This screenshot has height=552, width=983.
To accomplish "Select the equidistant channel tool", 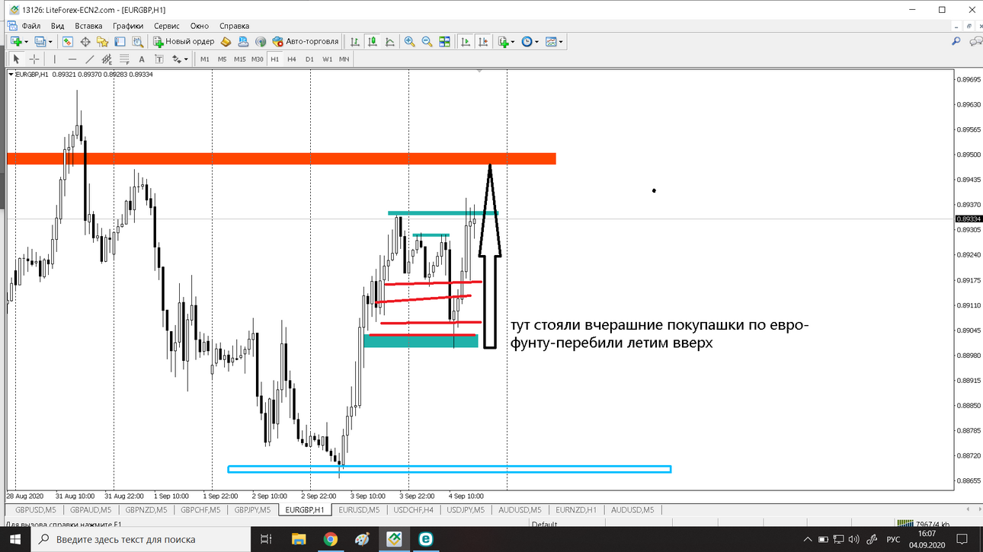I will 107,59.
